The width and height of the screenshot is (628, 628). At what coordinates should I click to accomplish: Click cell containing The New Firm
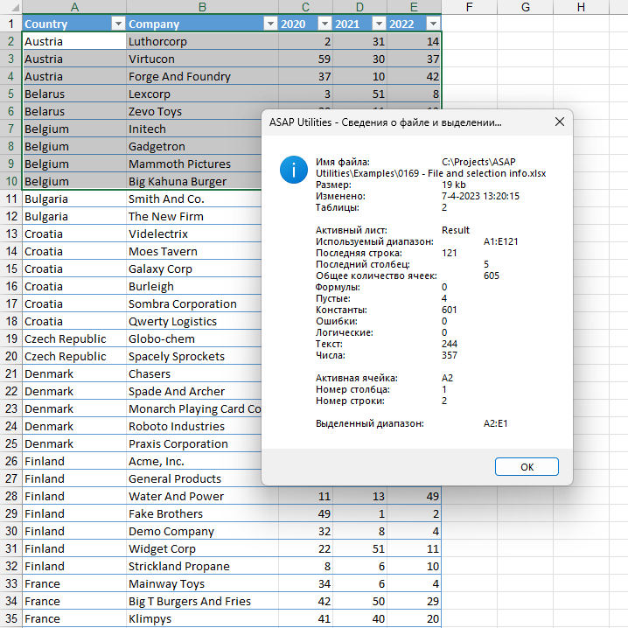(194, 216)
